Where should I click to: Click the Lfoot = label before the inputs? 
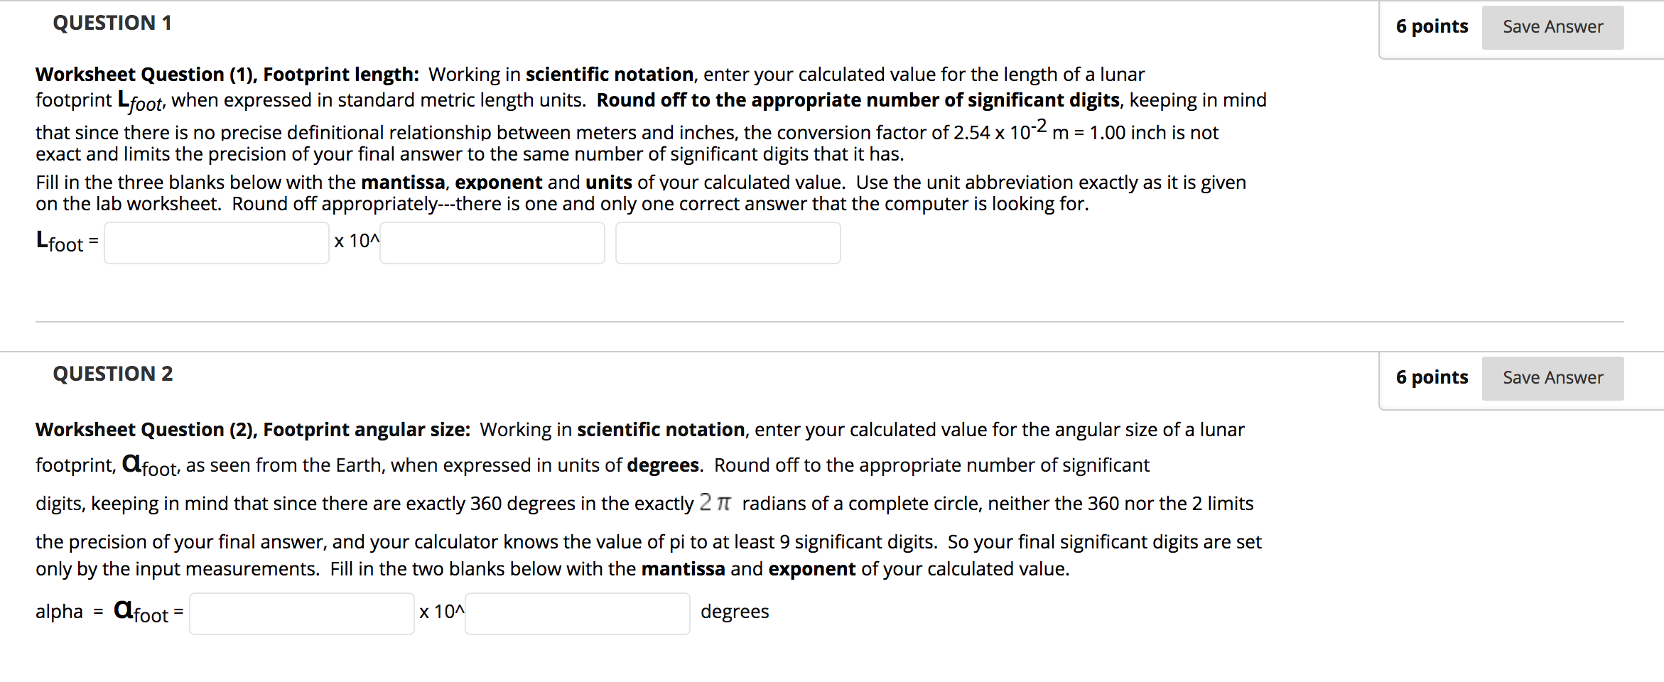[x=67, y=242]
